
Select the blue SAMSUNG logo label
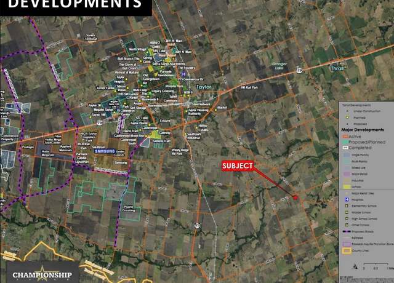pyautogui.click(x=105, y=151)
